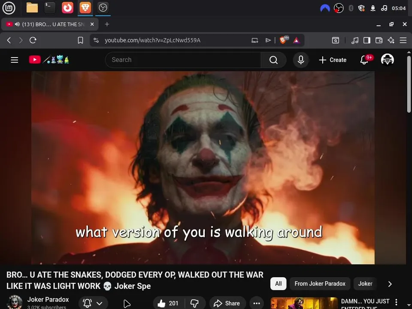
Task: Open Brave Rewards triangle icon
Action: pos(297,40)
